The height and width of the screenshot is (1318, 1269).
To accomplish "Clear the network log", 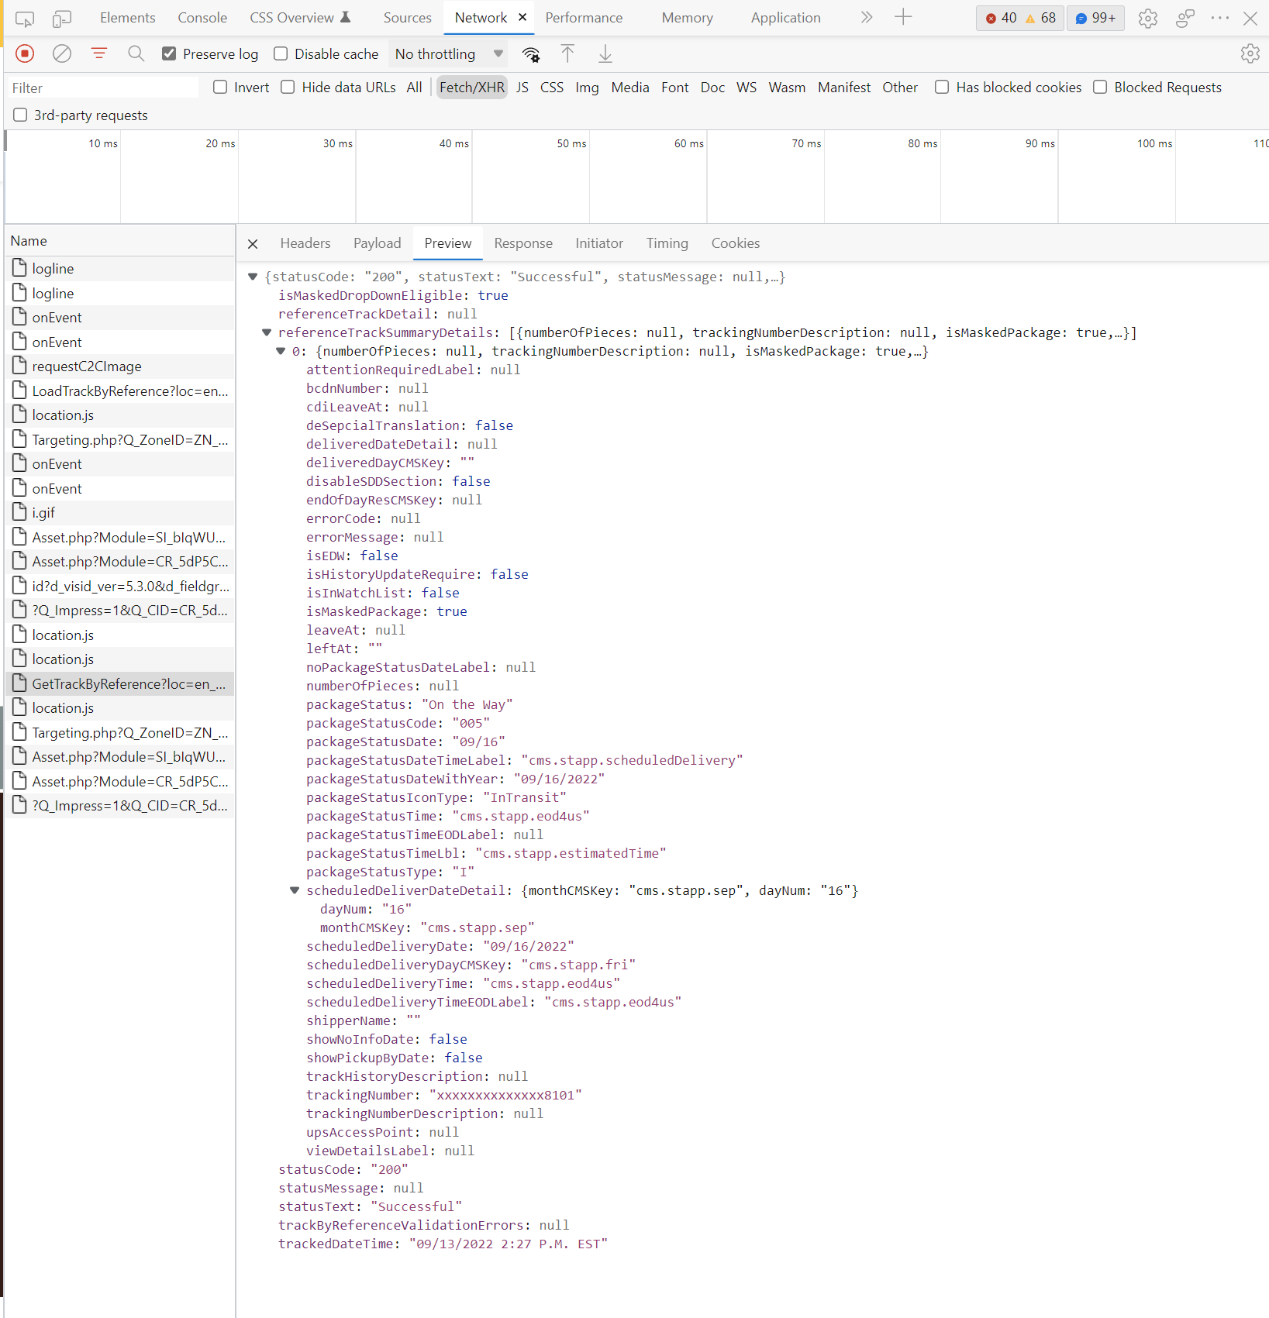I will pyautogui.click(x=62, y=53).
